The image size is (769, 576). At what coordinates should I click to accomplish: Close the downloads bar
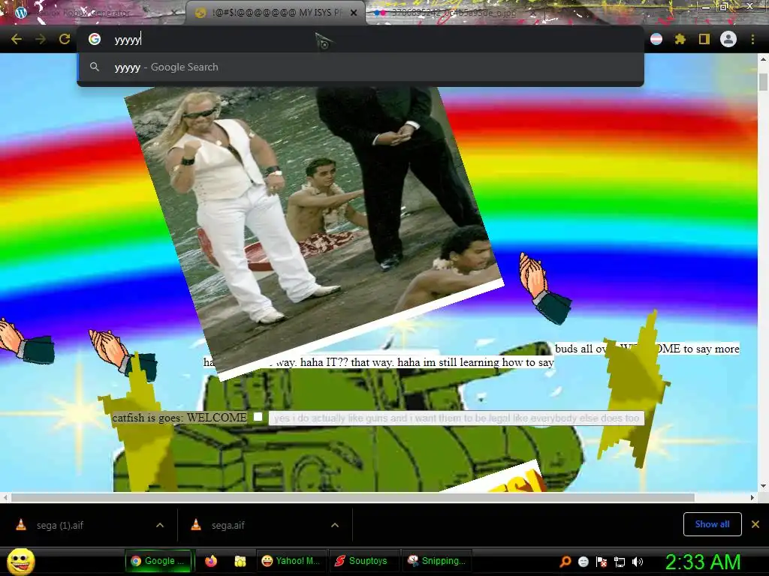pos(755,524)
